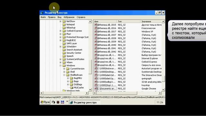Image resolution: width=206 pixels, height=116 pixels.
Task: Expand the Protected Storage System node
Action: point(61,37)
